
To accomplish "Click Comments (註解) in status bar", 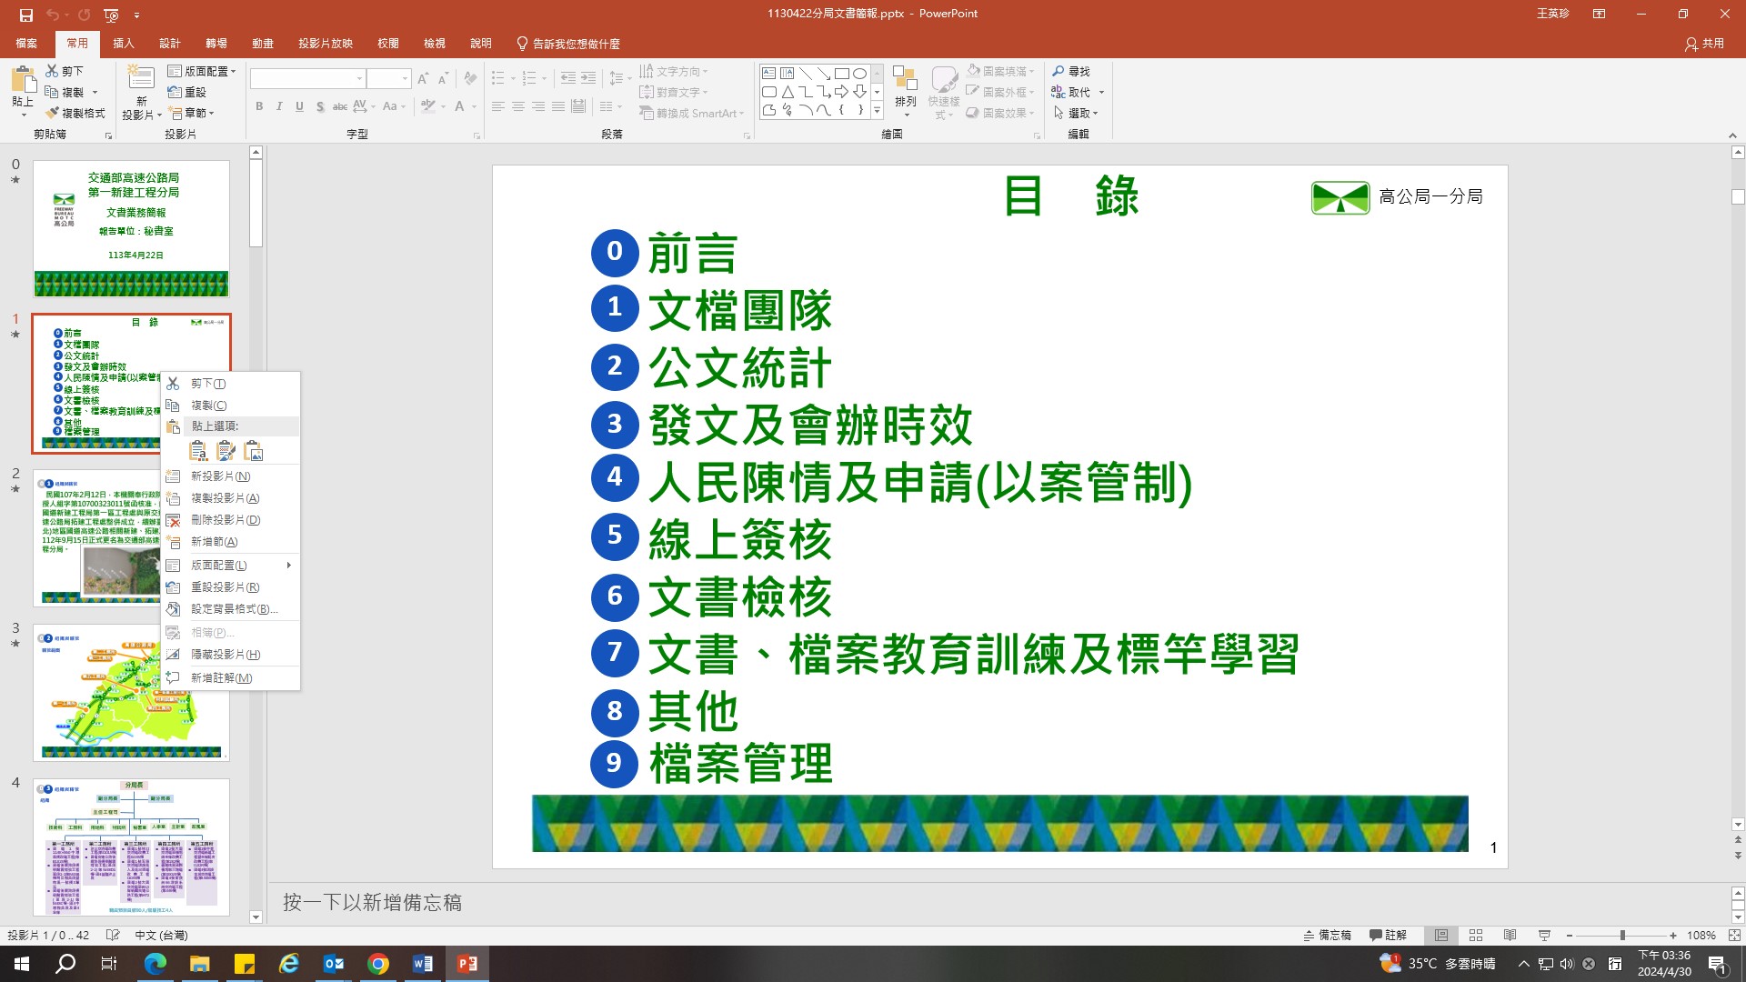I will point(1388,935).
